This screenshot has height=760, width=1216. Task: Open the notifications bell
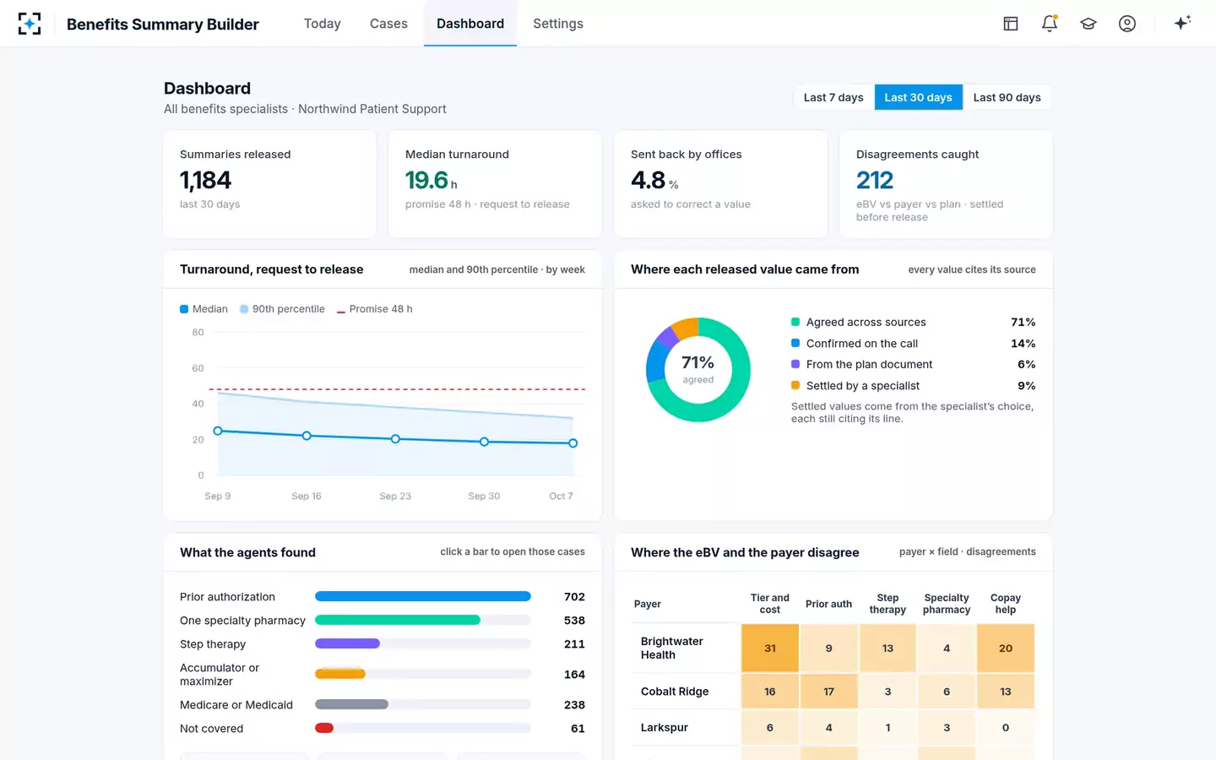coord(1050,24)
